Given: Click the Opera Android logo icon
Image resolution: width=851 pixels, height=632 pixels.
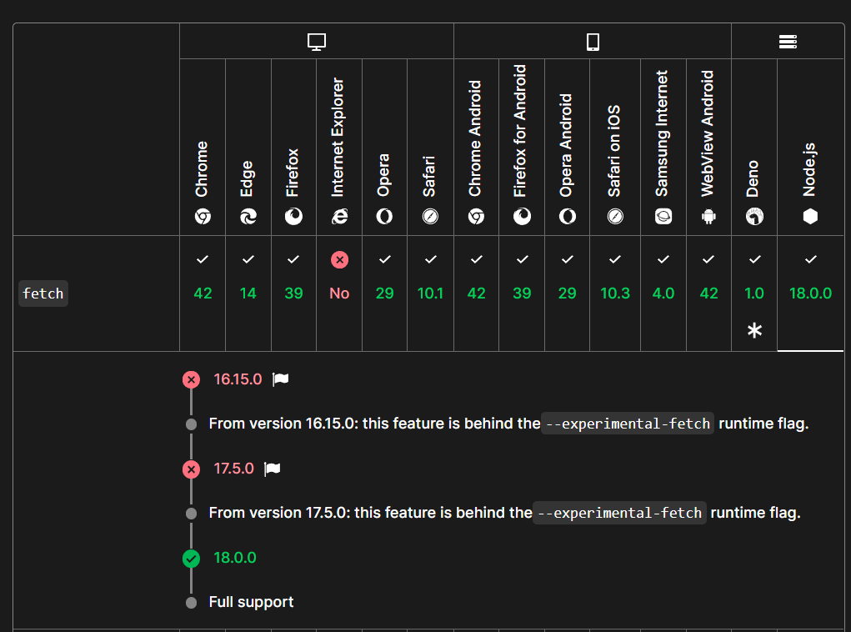Looking at the screenshot, I should (x=567, y=217).
